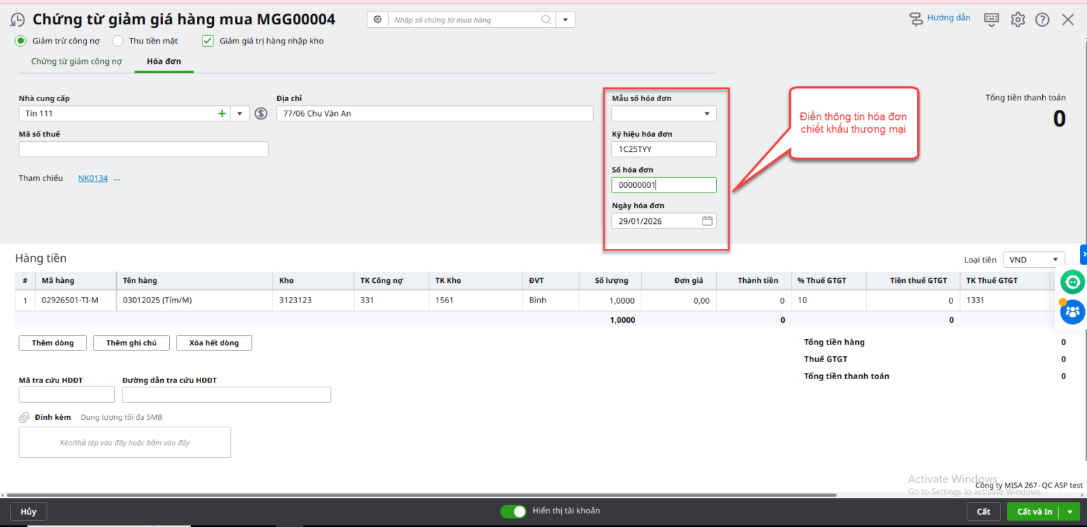This screenshot has width=1087, height=527.
Task: Open the Loại tiền VND dropdown
Action: pos(1055,260)
